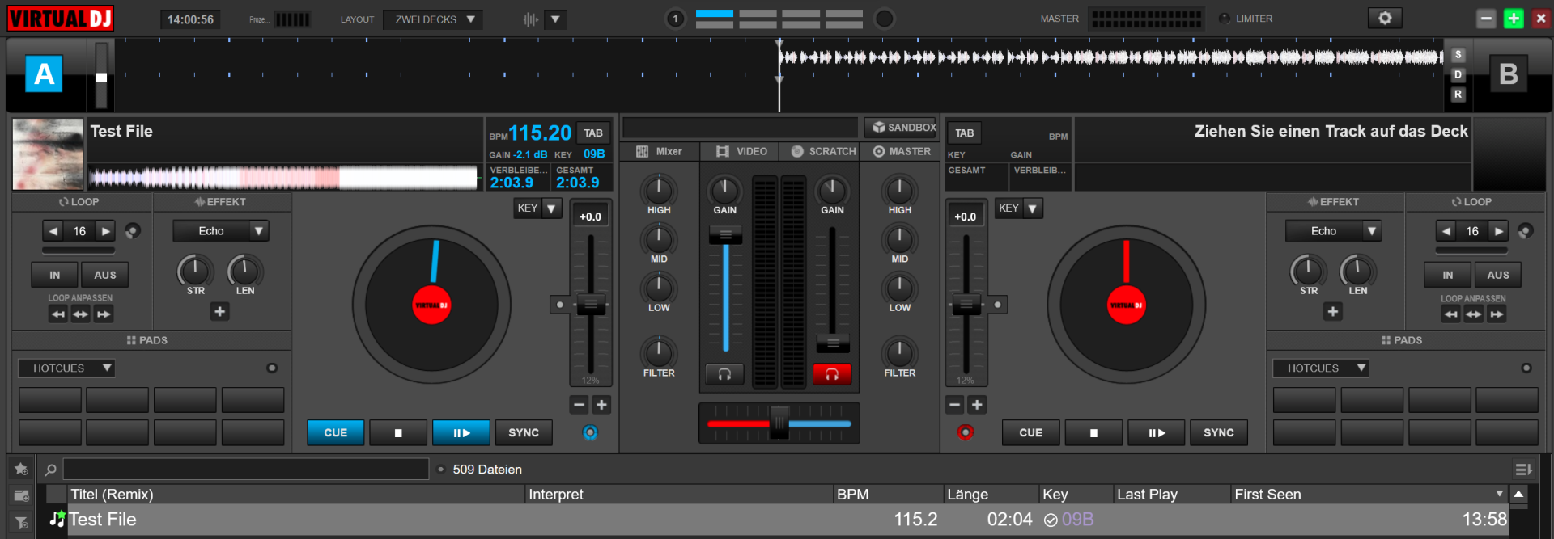Add effect slot with deck A plus icon

pos(219,312)
